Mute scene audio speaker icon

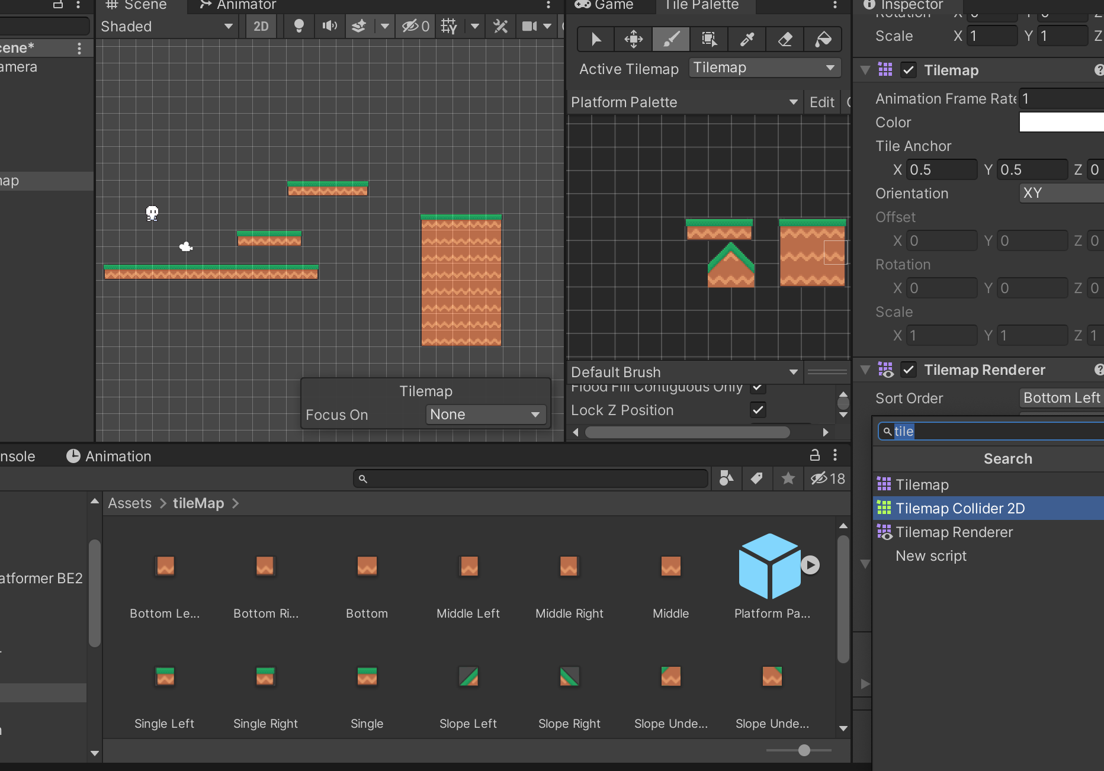(329, 26)
